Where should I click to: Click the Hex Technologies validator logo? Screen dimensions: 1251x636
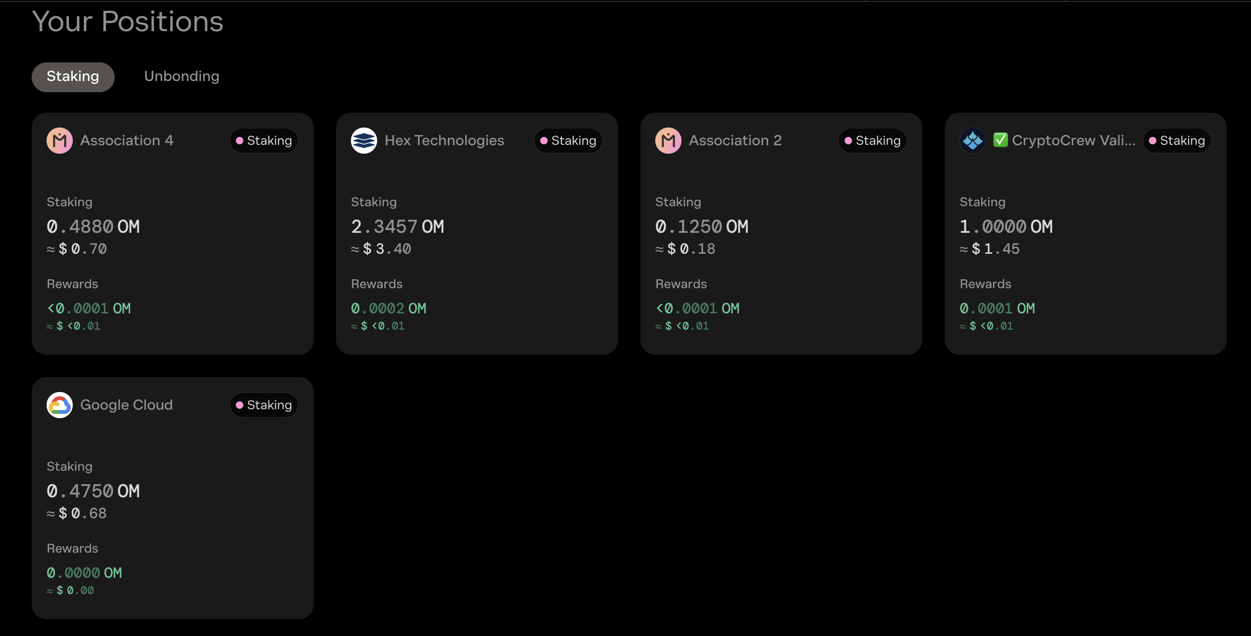click(x=364, y=141)
